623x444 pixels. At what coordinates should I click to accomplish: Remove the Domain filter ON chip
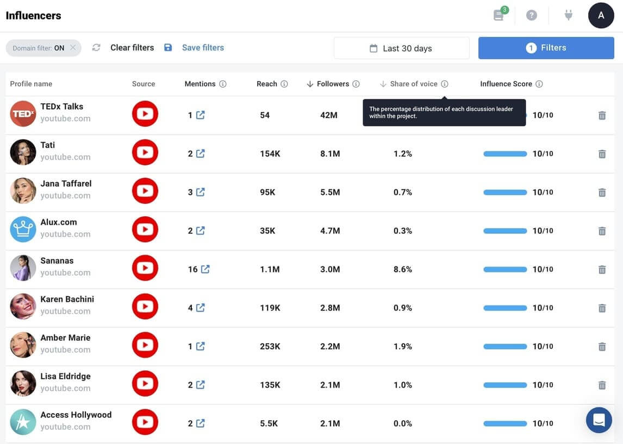click(73, 48)
